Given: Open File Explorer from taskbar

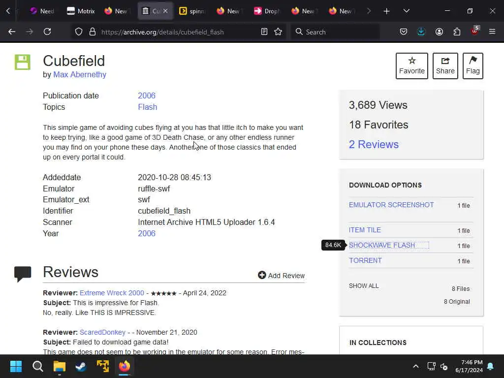Looking at the screenshot, I should pyautogui.click(x=60, y=366).
